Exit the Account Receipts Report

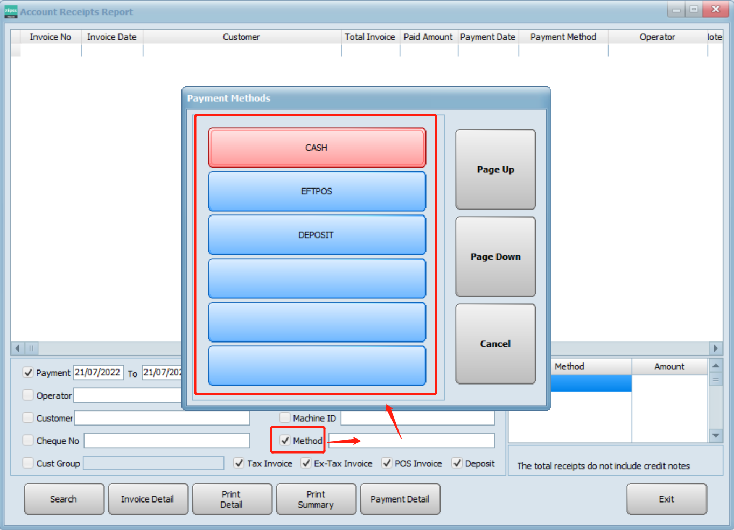(666, 499)
